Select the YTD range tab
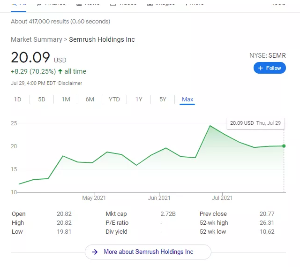 click(x=114, y=99)
